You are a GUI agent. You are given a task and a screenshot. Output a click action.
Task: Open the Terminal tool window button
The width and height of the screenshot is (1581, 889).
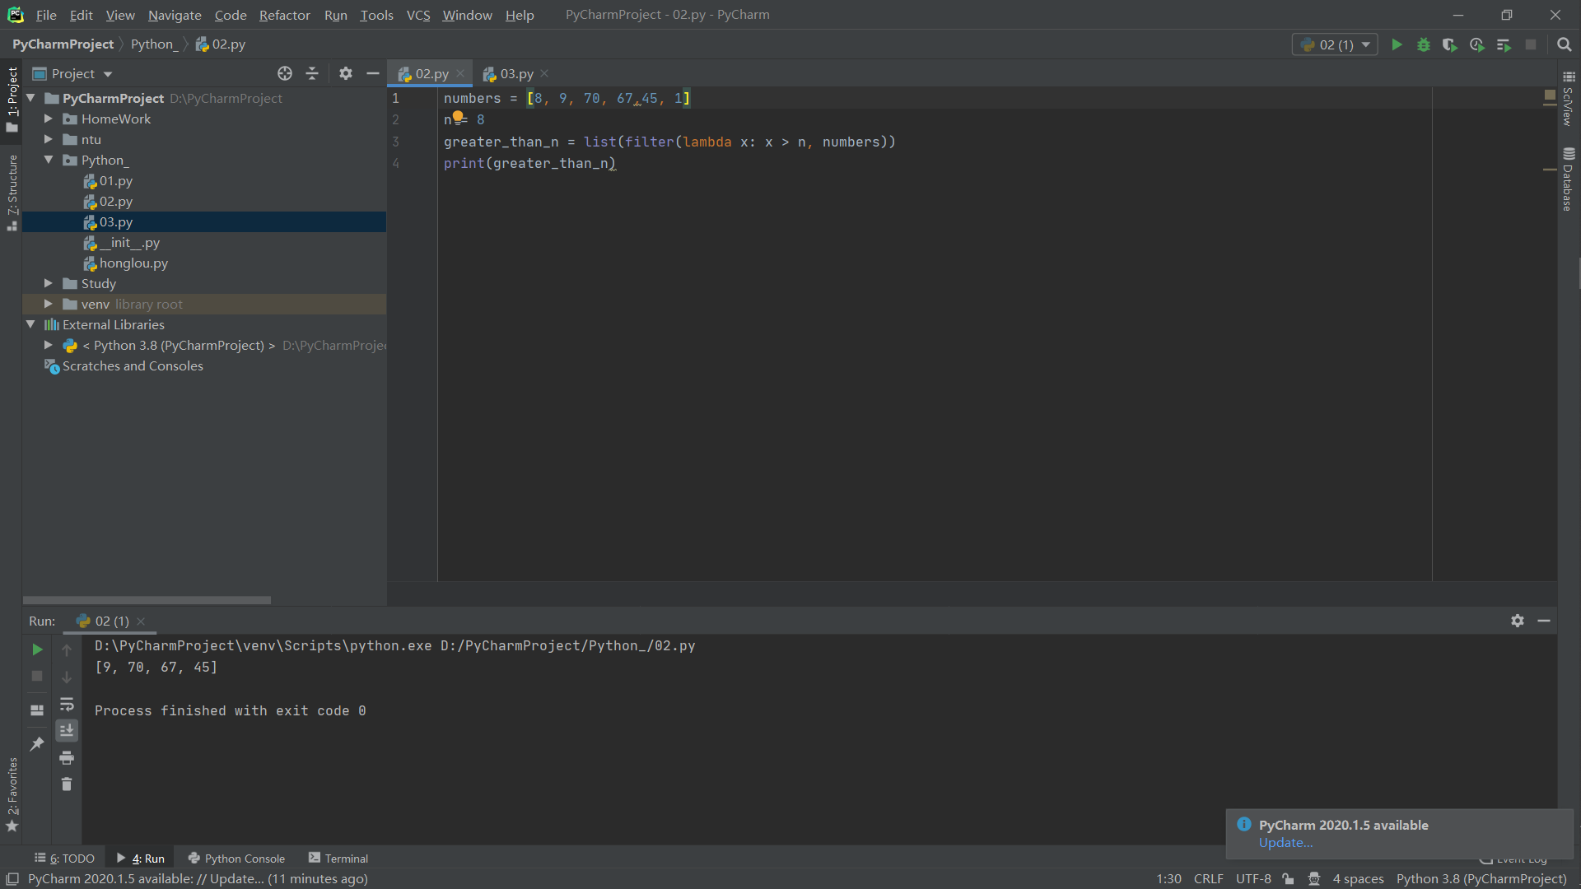338,859
